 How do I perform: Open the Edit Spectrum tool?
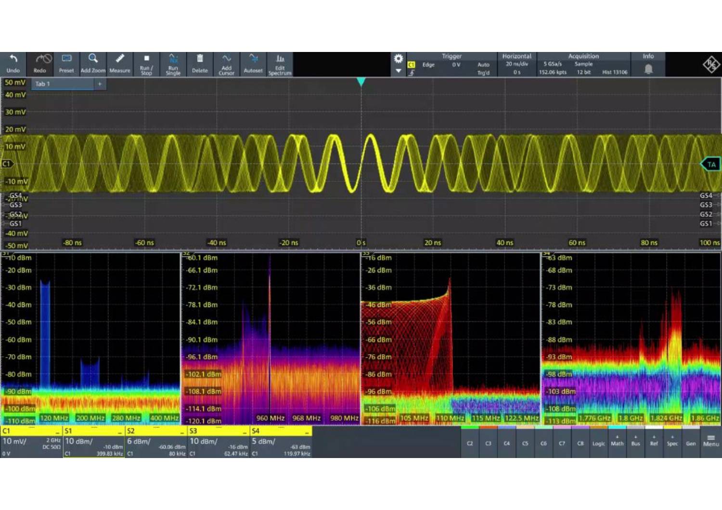(x=280, y=64)
